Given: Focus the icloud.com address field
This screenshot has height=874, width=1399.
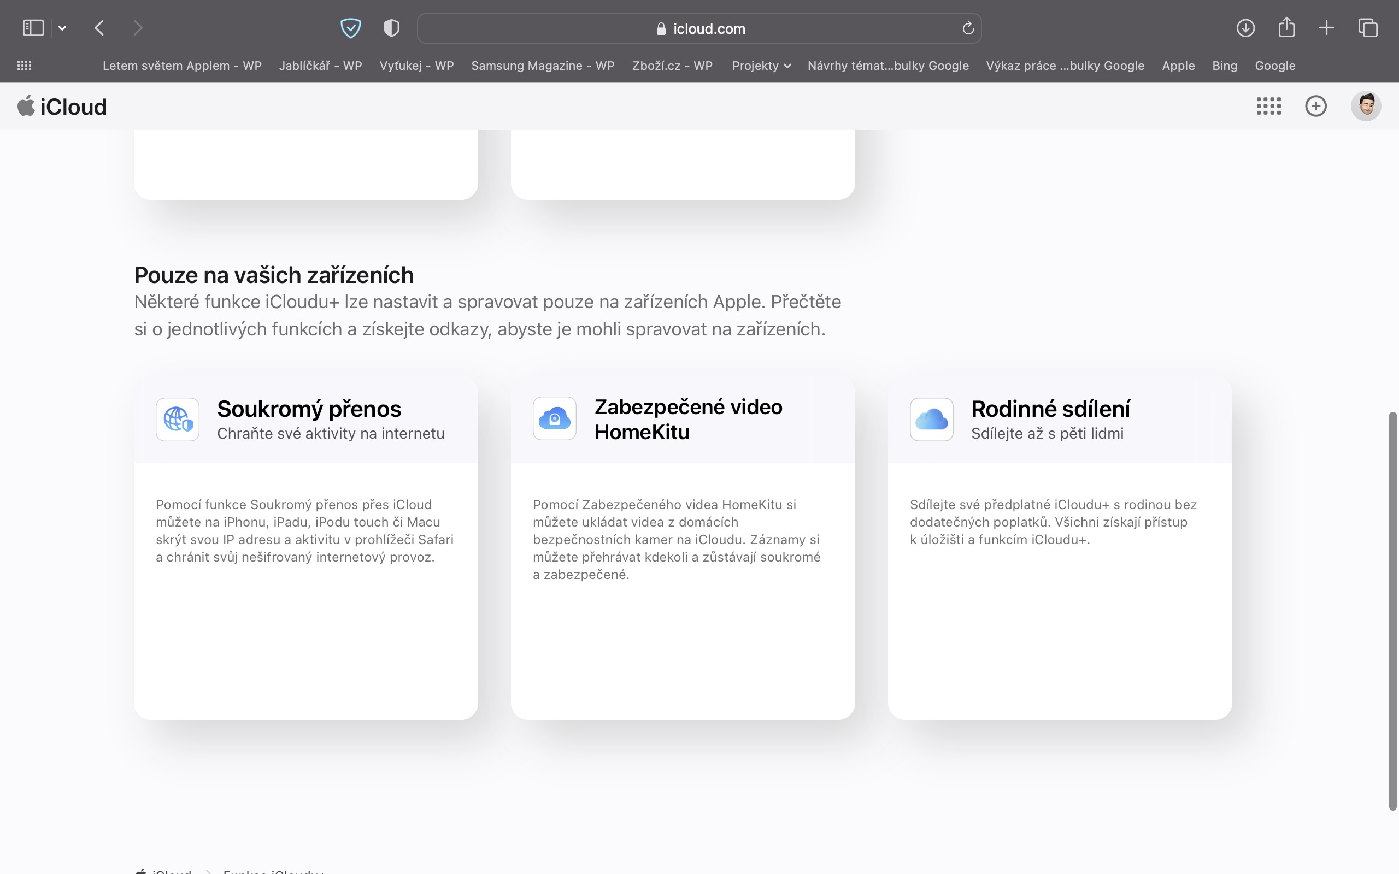Looking at the screenshot, I should pos(699,28).
